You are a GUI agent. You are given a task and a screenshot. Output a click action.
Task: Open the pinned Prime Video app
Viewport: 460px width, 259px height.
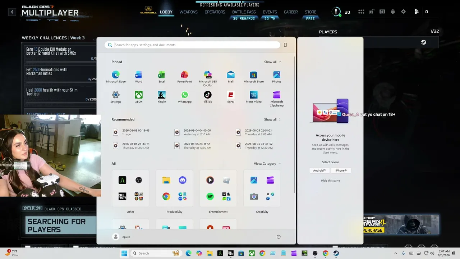point(254,97)
